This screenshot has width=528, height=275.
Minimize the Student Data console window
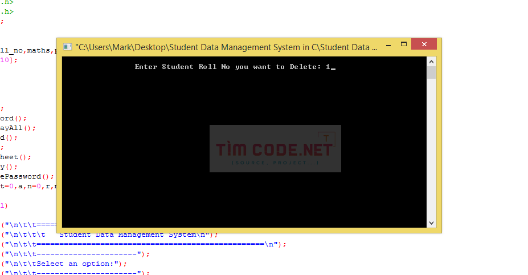pyautogui.click(x=388, y=45)
